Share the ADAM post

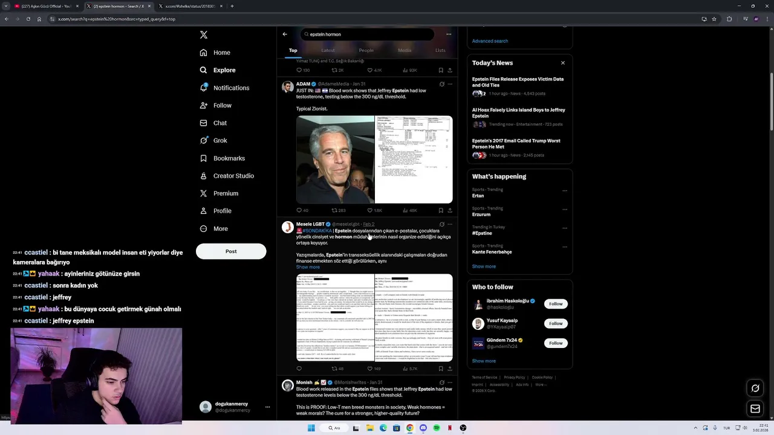click(449, 210)
